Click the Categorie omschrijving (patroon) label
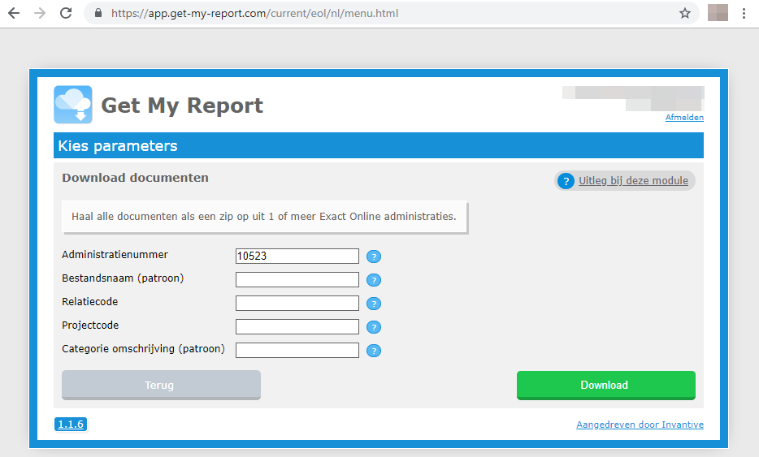This screenshot has height=457, width=759. tap(143, 349)
